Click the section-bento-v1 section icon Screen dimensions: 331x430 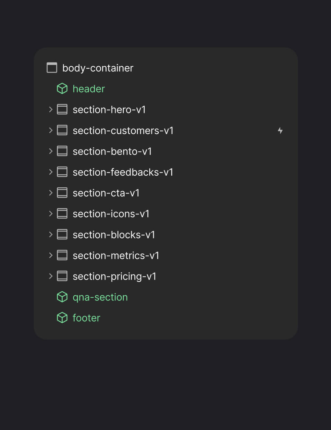(62, 151)
